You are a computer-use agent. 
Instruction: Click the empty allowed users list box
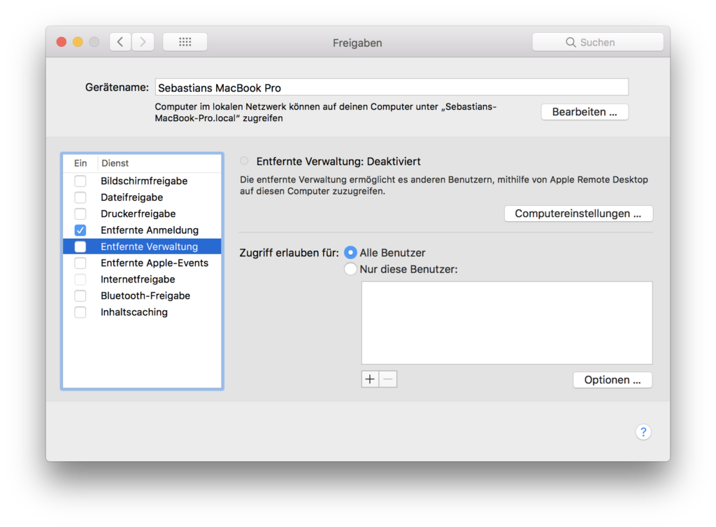[x=506, y=323]
